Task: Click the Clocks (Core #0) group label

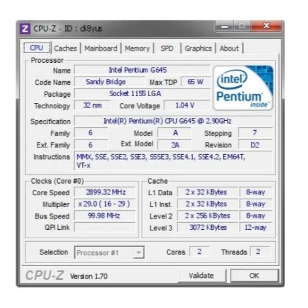Action: pos(58,181)
